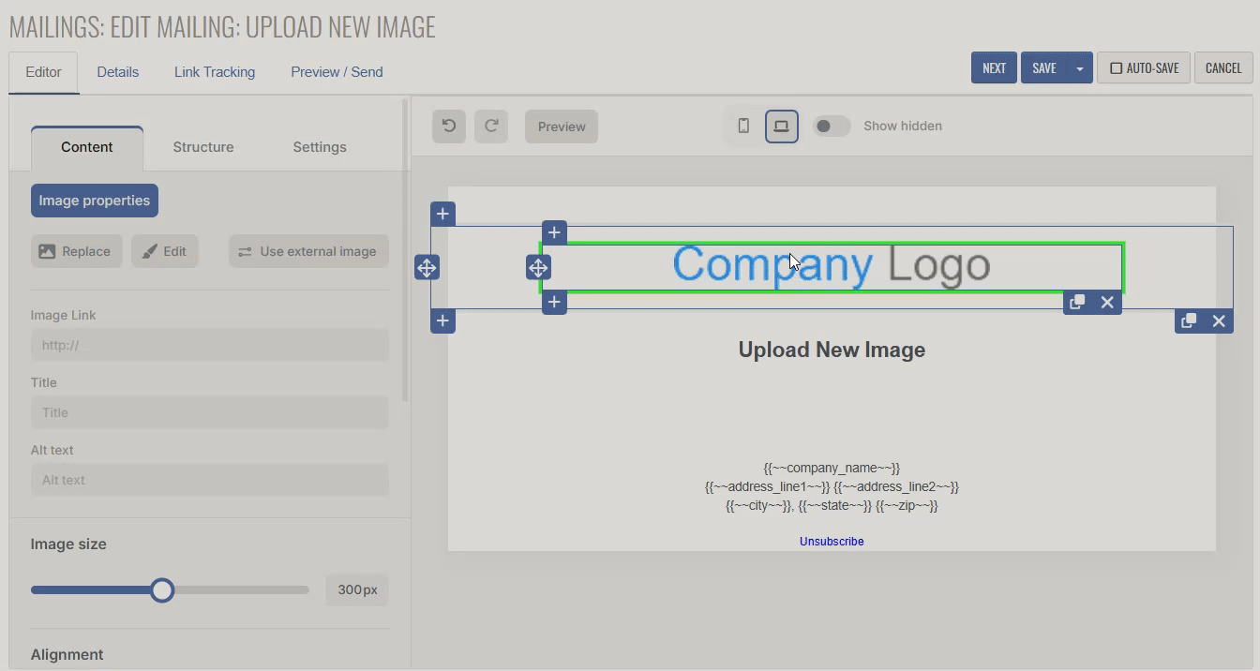
Task: Switch to mobile device view
Action: pos(743,126)
